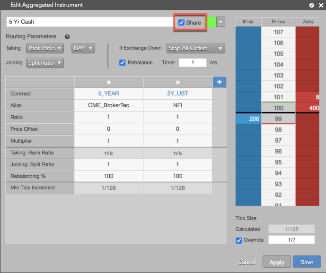Add a new contract column with plus
Viewport: 326px width, 273px height.
pos(220,82)
